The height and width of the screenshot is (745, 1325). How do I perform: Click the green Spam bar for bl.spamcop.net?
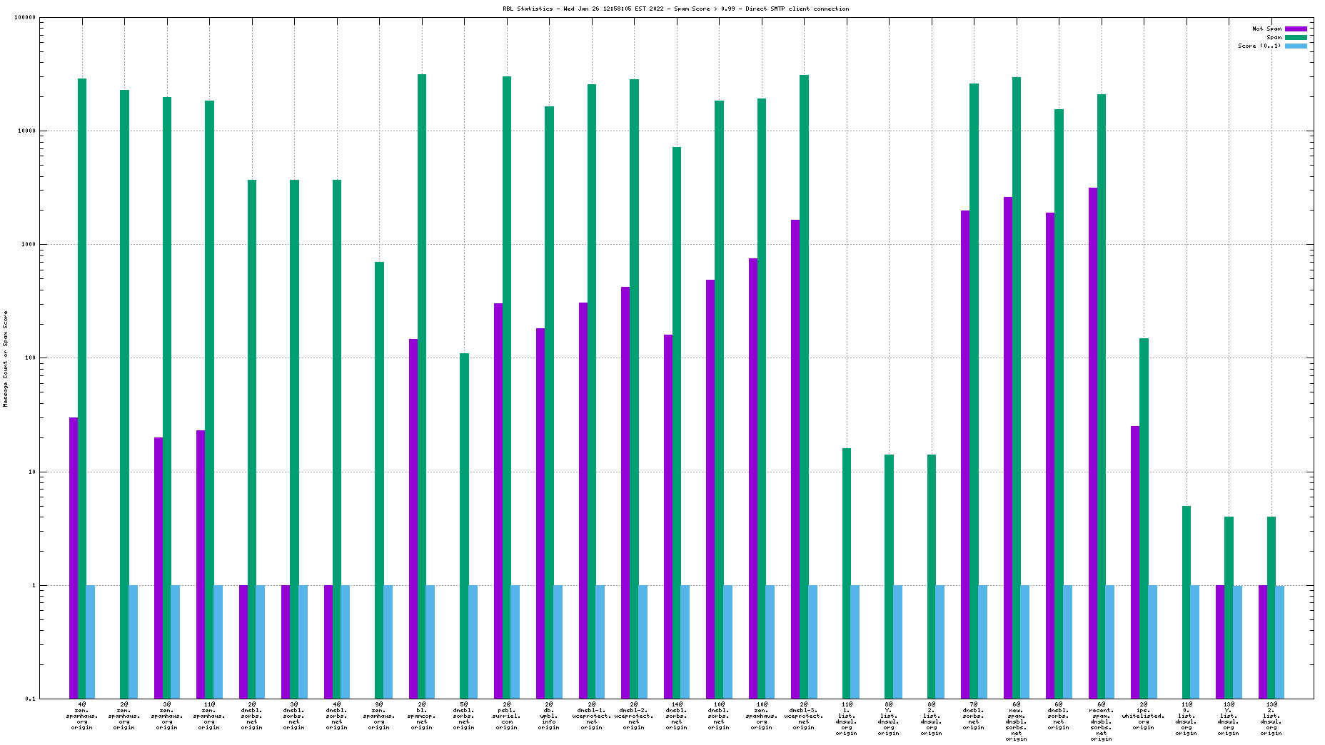[x=422, y=385]
